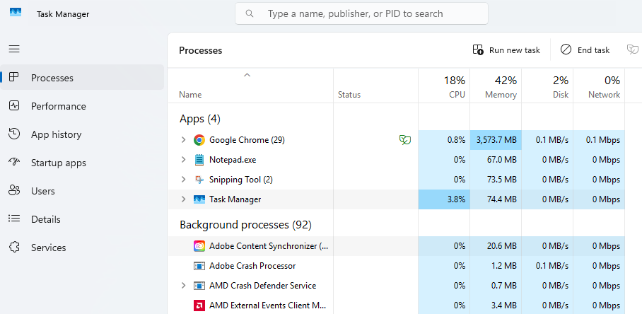Expand the AMD Crash Defender Service row
The image size is (642, 314).
(x=184, y=286)
